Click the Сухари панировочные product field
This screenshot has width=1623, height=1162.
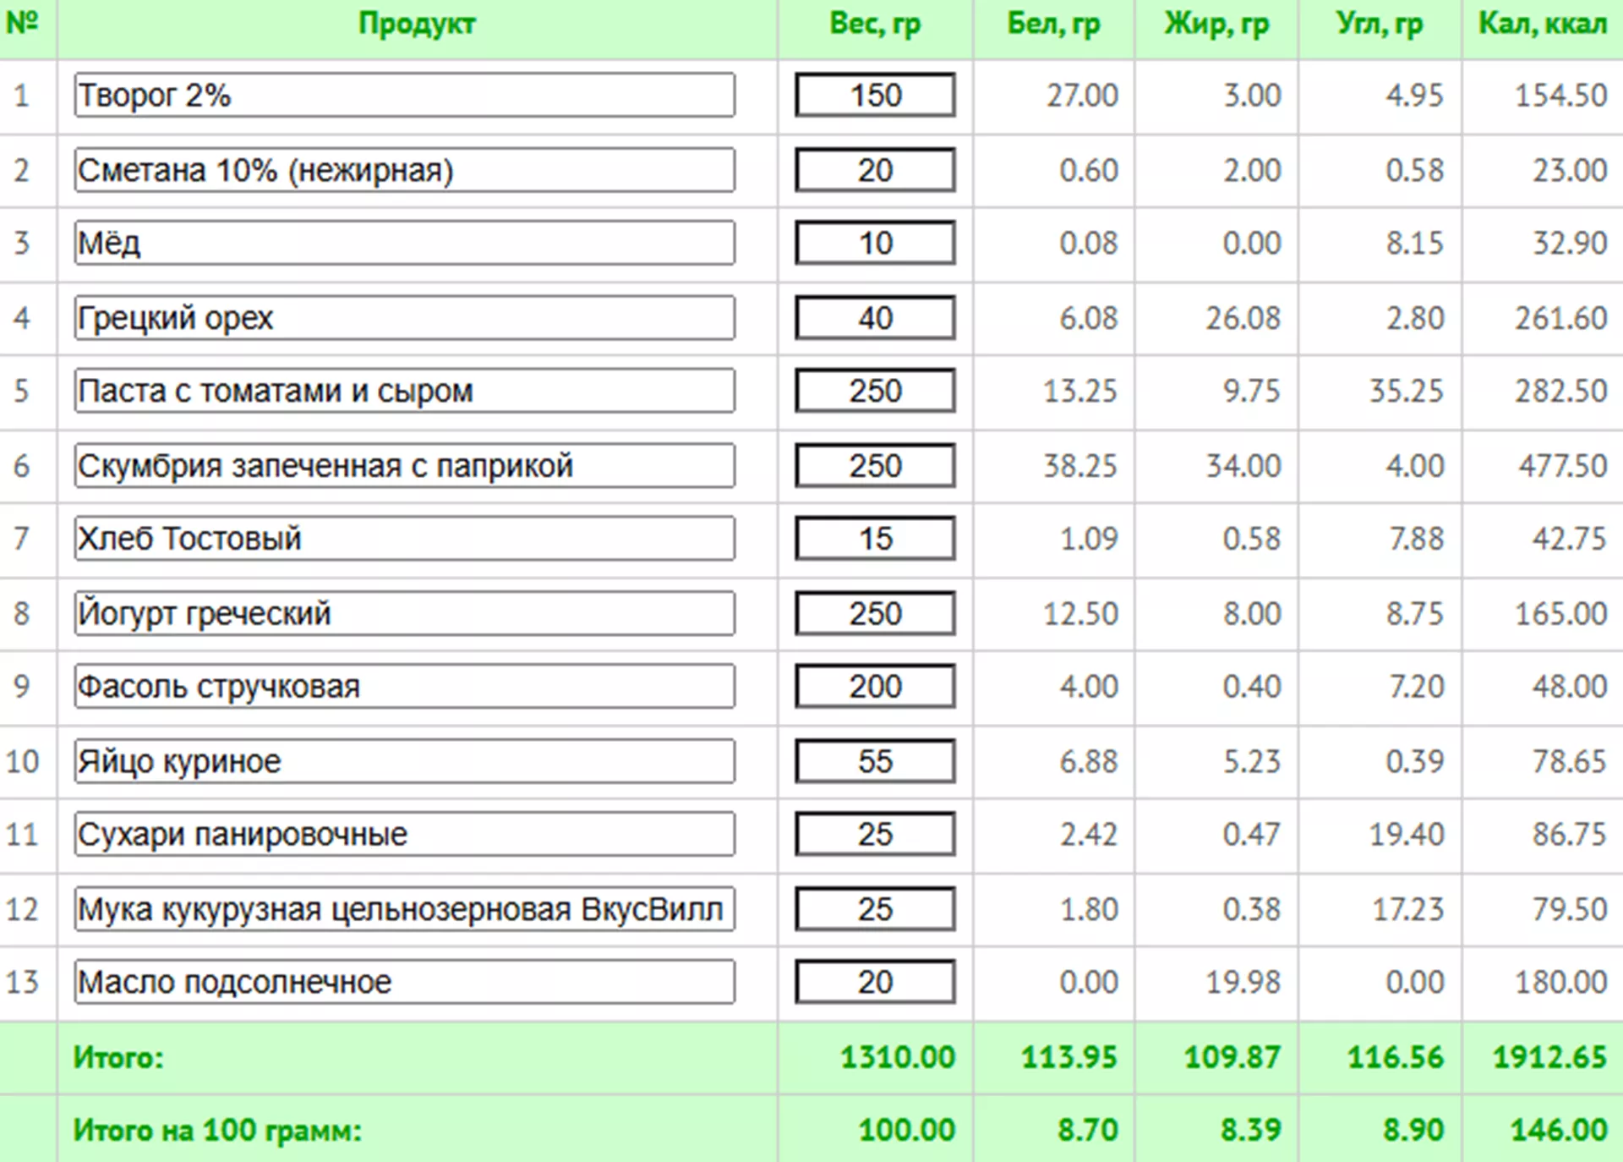(x=404, y=834)
